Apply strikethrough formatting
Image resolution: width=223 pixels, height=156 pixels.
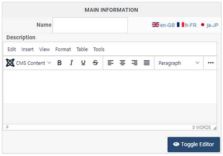[x=95, y=63]
